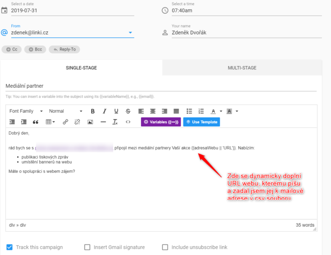
Task: Expand the background color picker arrow
Action: (237, 111)
